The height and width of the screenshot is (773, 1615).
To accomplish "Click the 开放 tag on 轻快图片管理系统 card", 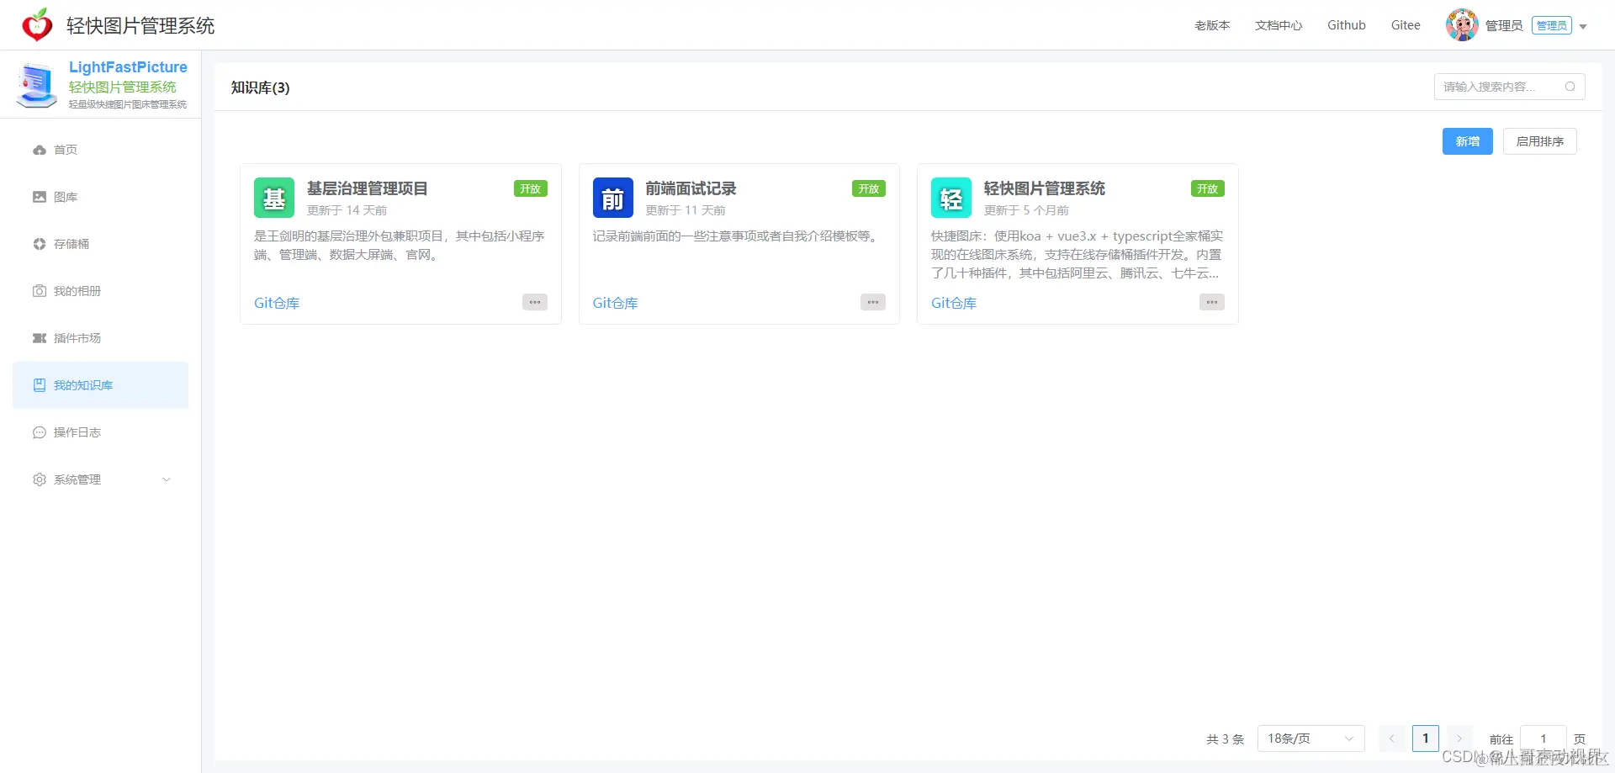I will 1207,188.
